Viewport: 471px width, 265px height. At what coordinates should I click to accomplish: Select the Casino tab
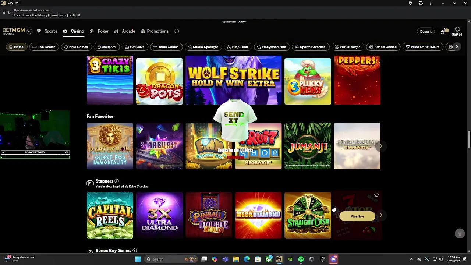74,31
